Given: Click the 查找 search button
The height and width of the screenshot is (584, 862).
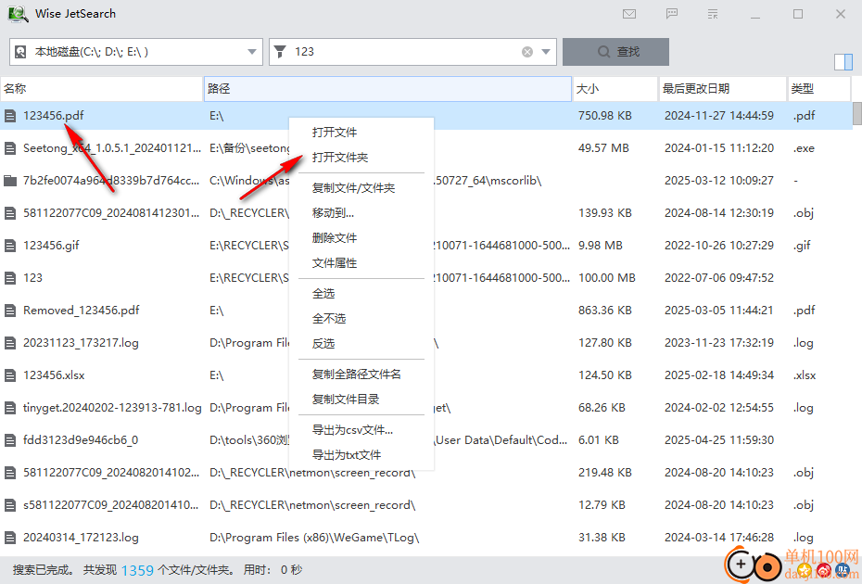Looking at the screenshot, I should coord(615,52).
